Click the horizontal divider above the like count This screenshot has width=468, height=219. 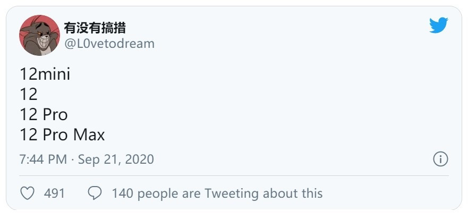[x=234, y=175]
